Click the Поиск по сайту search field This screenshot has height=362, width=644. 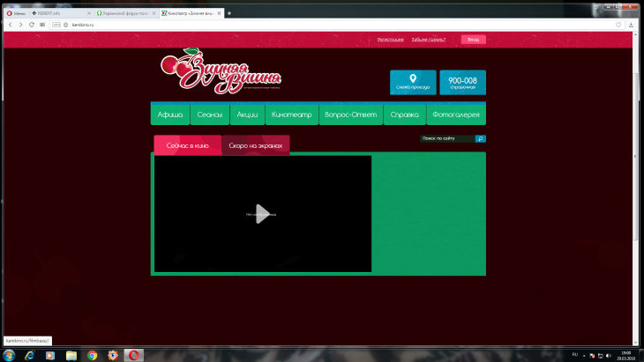pos(447,138)
